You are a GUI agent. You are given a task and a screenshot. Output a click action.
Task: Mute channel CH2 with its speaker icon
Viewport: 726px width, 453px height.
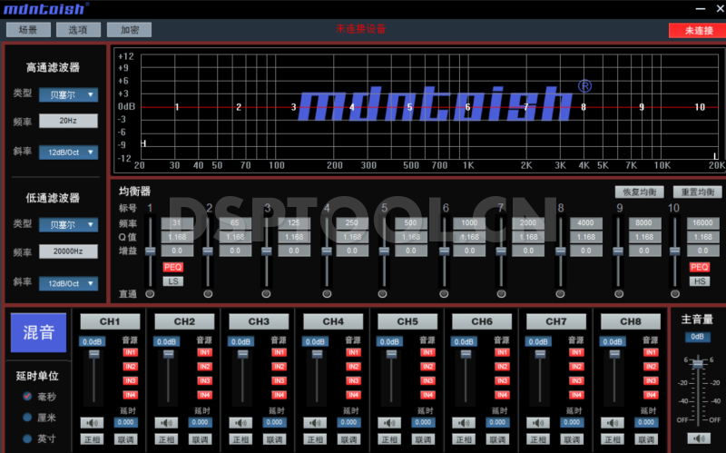(166, 422)
